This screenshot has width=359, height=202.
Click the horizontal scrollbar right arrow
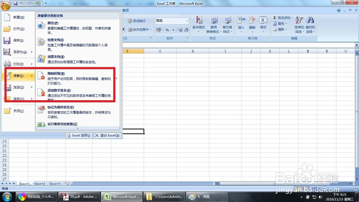(x=350, y=184)
